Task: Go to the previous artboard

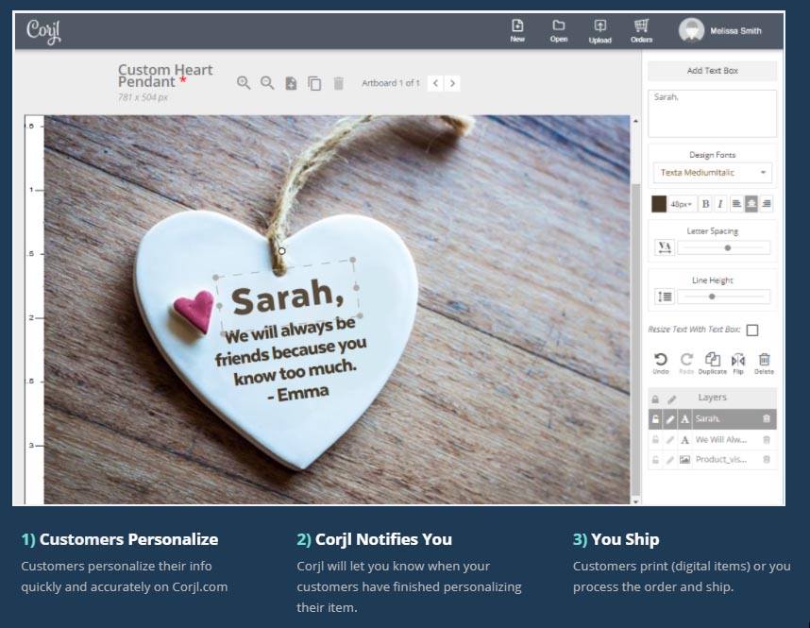Action: [435, 83]
